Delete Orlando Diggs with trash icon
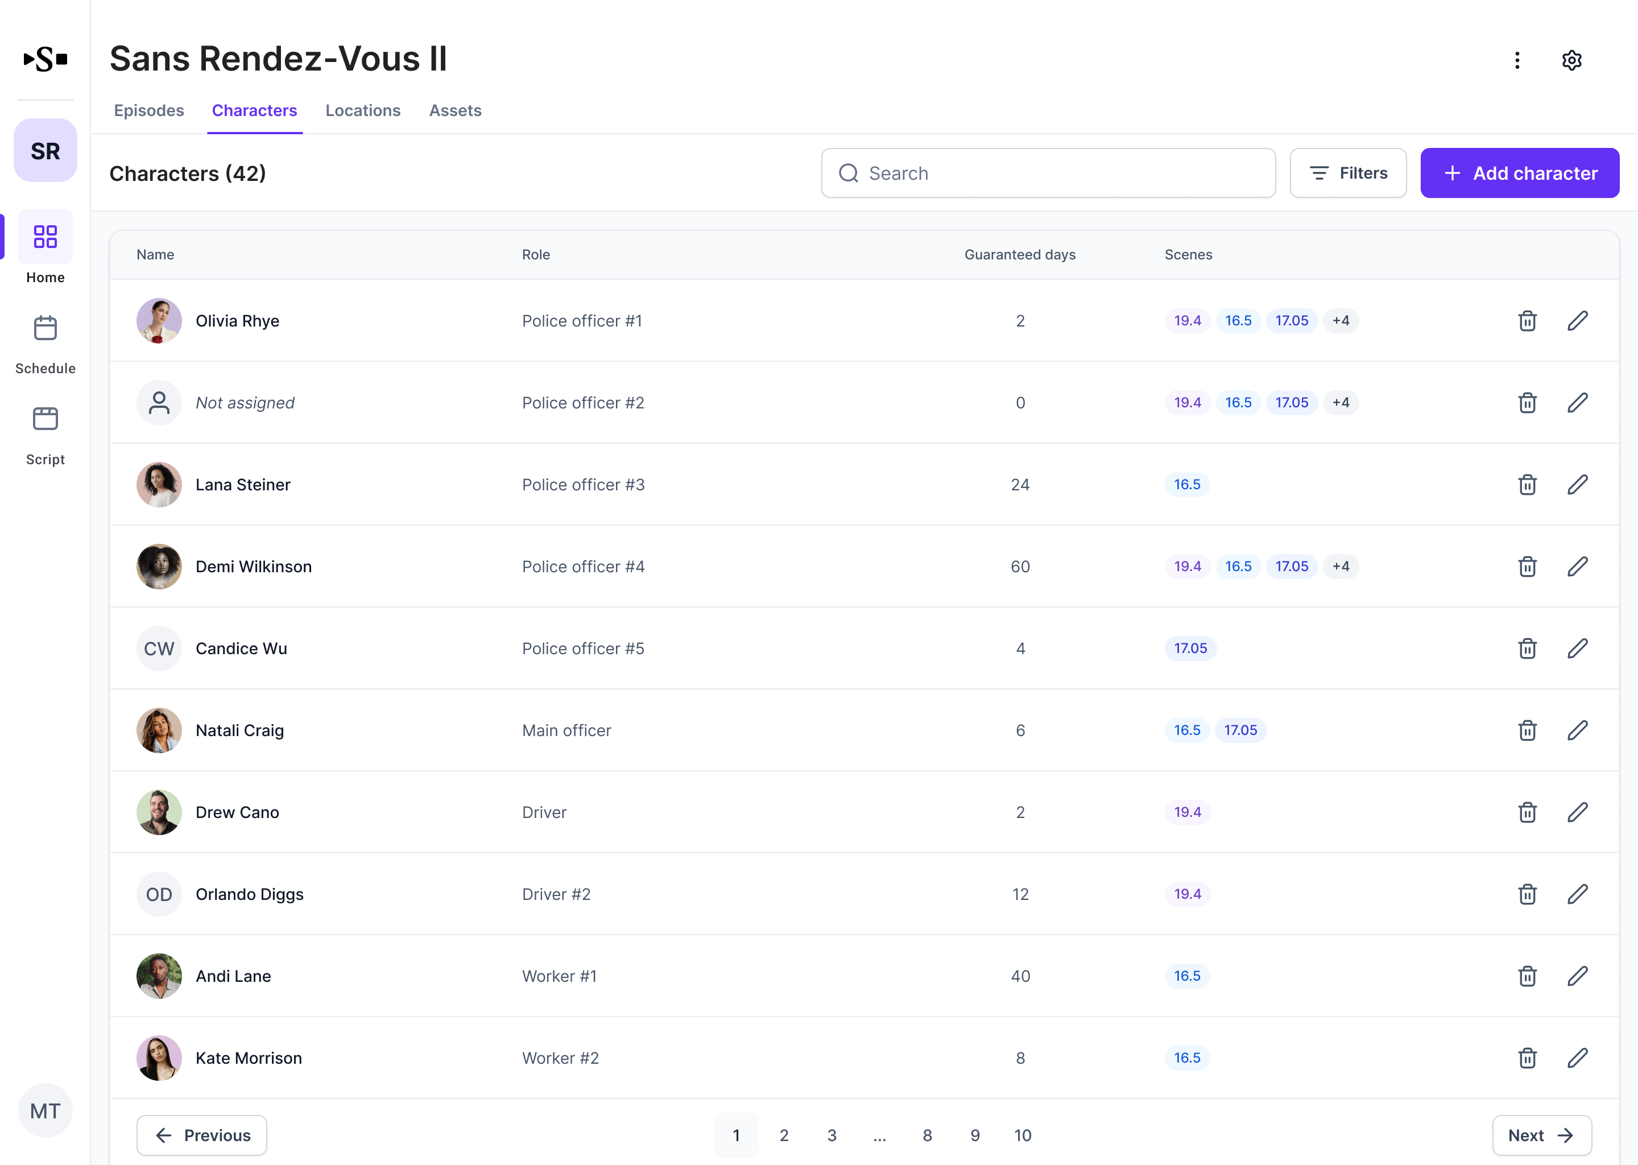Image resolution: width=1638 pixels, height=1165 pixels. coord(1528,894)
